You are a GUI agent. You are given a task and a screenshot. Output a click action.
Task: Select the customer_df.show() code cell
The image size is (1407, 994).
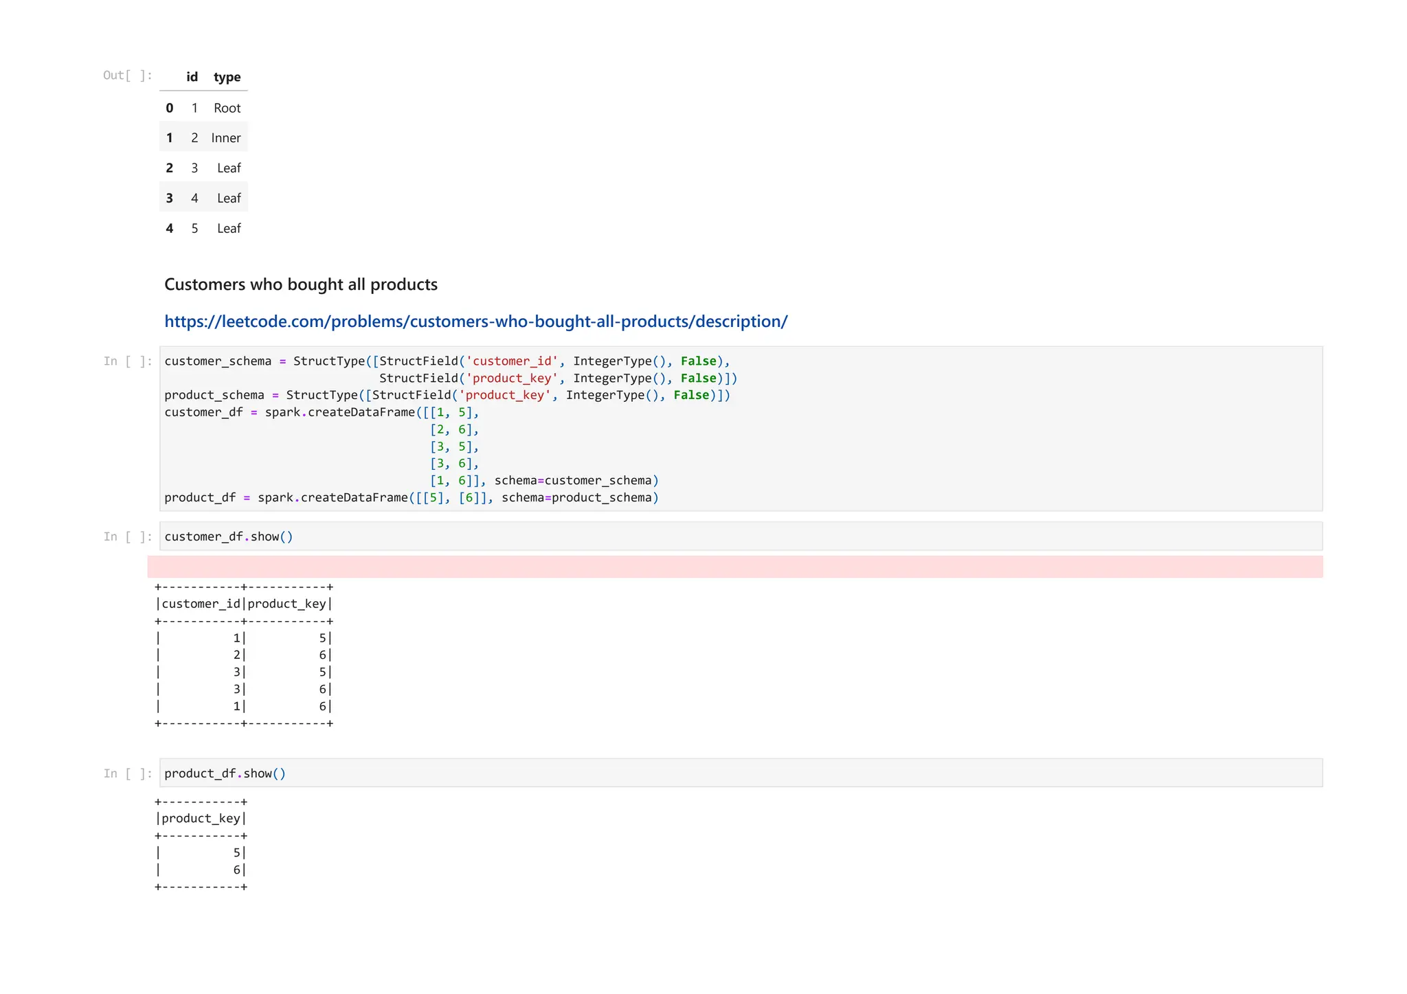pyautogui.click(x=741, y=536)
